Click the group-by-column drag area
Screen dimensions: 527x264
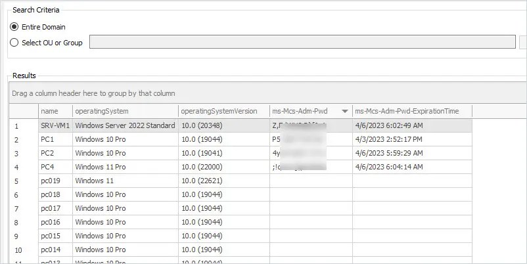click(x=268, y=93)
